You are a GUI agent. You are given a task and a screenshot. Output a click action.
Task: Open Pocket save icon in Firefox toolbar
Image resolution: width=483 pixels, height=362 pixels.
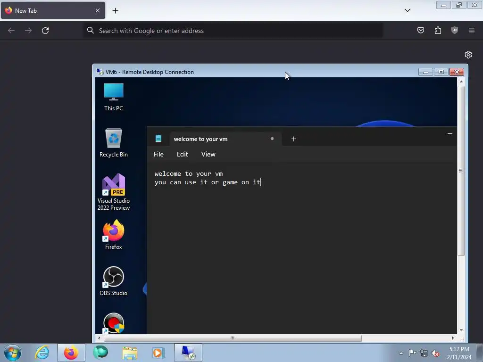pyautogui.click(x=420, y=30)
